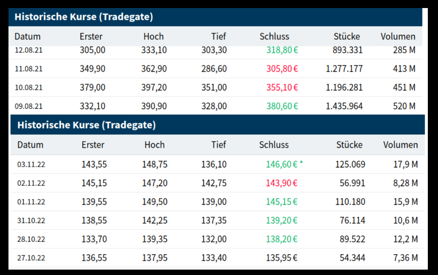Select the 132,00 low value for 28.10.22
The image size is (438, 275).
click(x=214, y=239)
